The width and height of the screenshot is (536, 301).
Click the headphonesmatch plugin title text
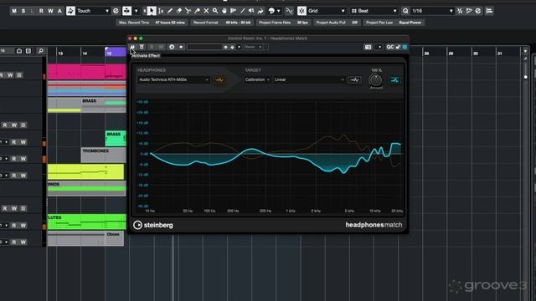click(x=374, y=225)
